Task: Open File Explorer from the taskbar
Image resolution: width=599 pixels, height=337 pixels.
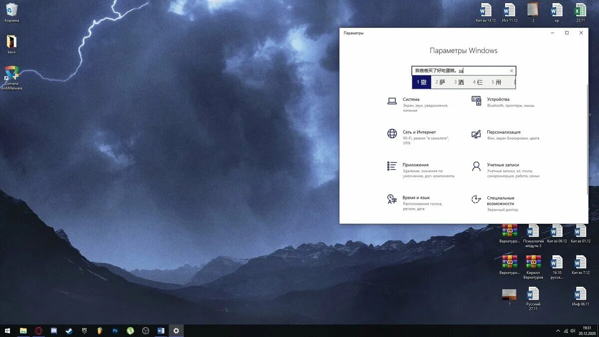Action: pos(22,330)
